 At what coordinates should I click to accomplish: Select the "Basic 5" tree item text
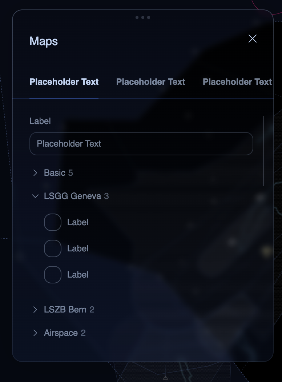[59, 173]
